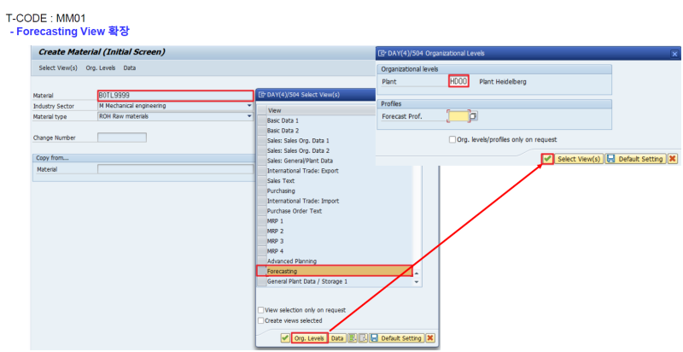Click the Forecast Prof. input field
The width and height of the screenshot is (683, 352).
tap(458, 116)
